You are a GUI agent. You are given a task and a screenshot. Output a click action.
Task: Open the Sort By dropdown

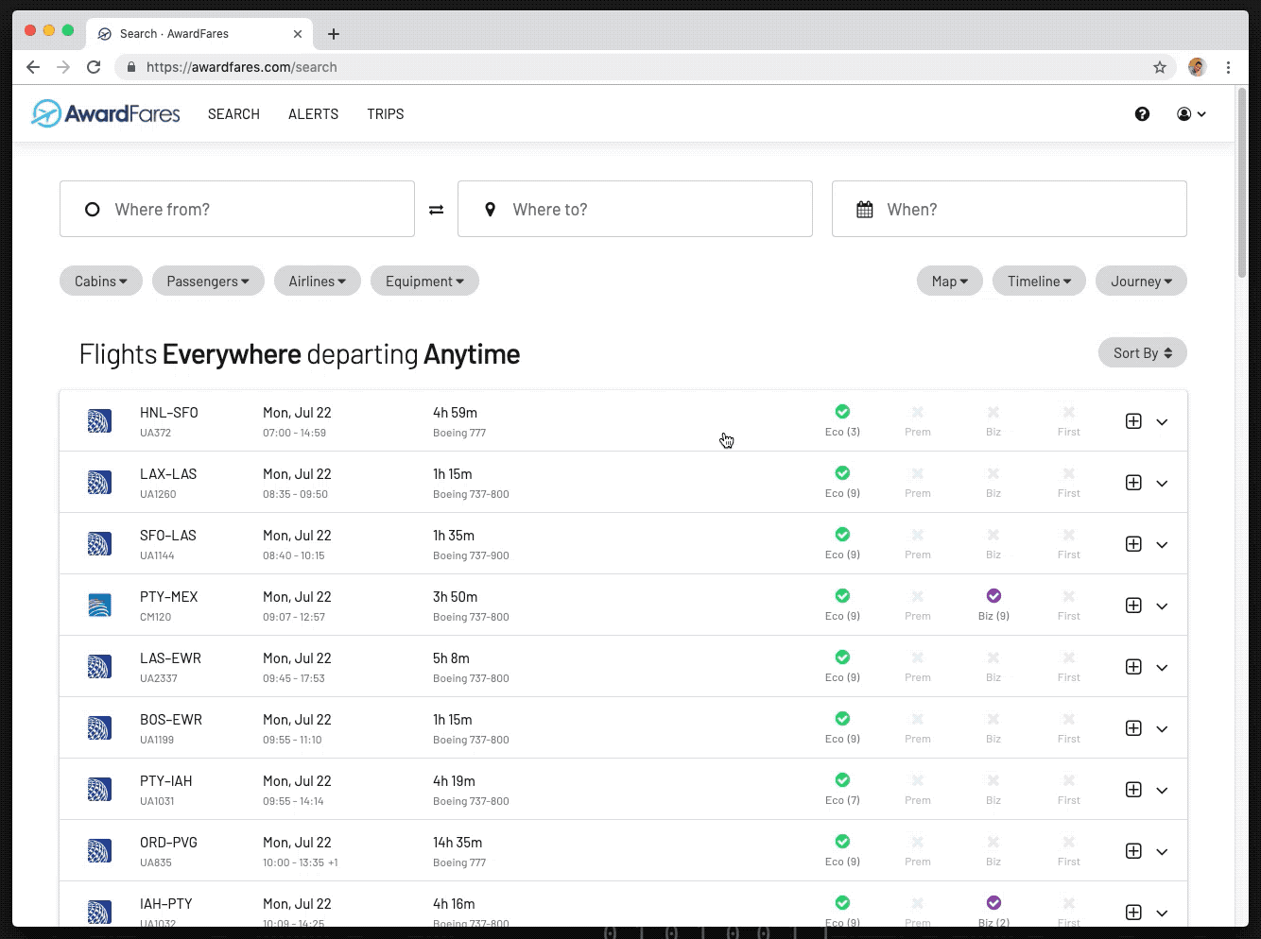coord(1142,352)
